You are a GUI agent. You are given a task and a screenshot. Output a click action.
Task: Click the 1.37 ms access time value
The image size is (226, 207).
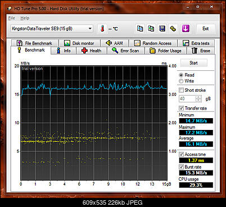(x=196, y=160)
